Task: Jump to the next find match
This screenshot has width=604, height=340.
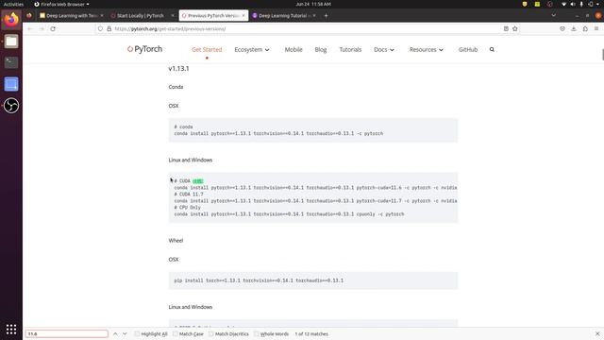Action: (x=125, y=333)
